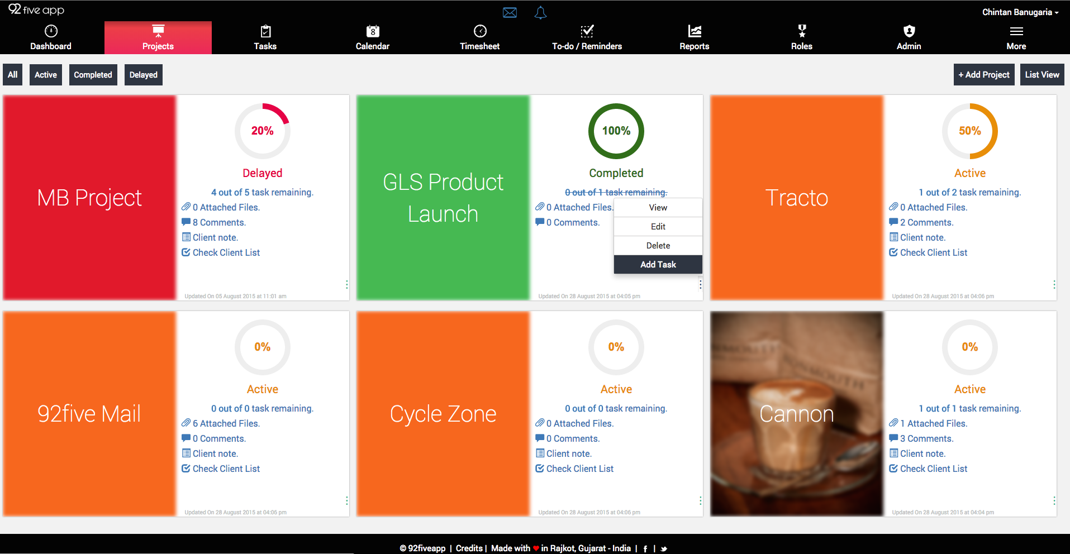Click the Tracto orange tile

(x=797, y=198)
